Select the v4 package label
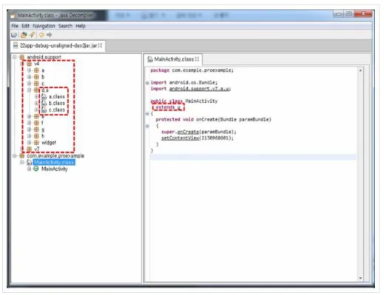The width and height of the screenshot is (384, 295). (37, 64)
